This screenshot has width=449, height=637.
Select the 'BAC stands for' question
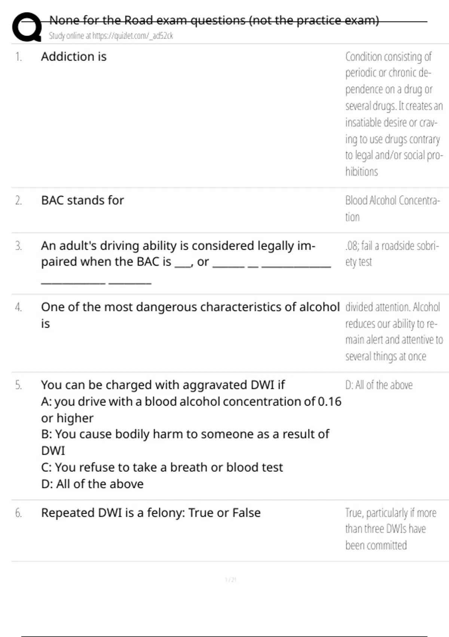pos(82,200)
